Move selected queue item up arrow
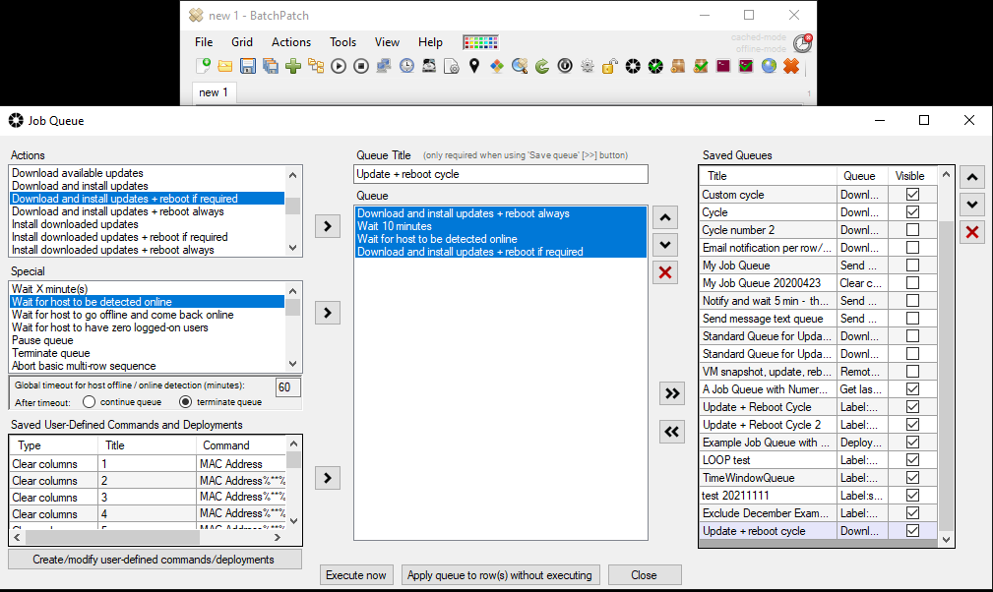 tap(665, 217)
